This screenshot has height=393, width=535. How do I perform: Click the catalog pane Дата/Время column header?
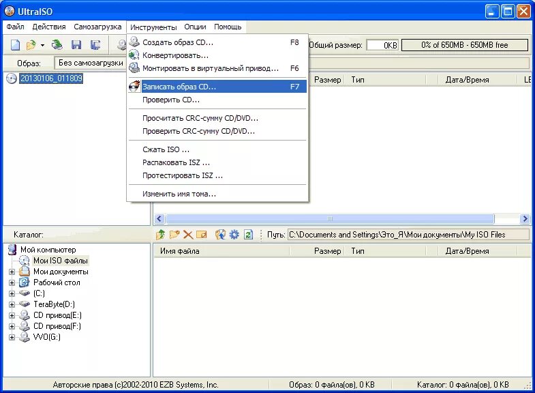tap(477, 251)
